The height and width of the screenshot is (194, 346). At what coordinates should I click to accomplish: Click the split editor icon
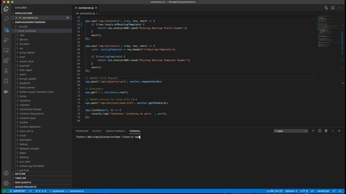(332, 8)
